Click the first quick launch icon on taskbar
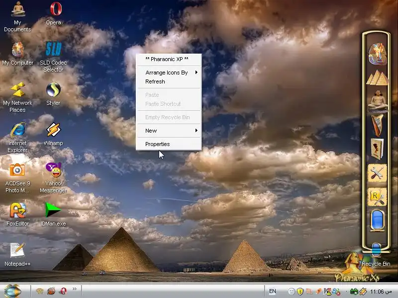Screen dimensions: 398x298 pos(39,291)
